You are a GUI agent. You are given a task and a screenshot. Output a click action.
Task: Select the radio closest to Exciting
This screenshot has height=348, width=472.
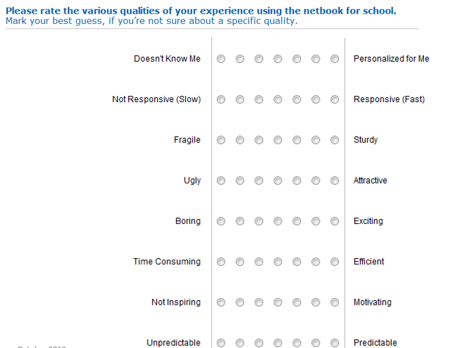pos(335,221)
